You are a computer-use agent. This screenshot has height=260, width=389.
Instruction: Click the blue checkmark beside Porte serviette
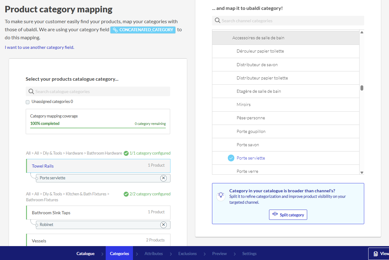(231, 158)
